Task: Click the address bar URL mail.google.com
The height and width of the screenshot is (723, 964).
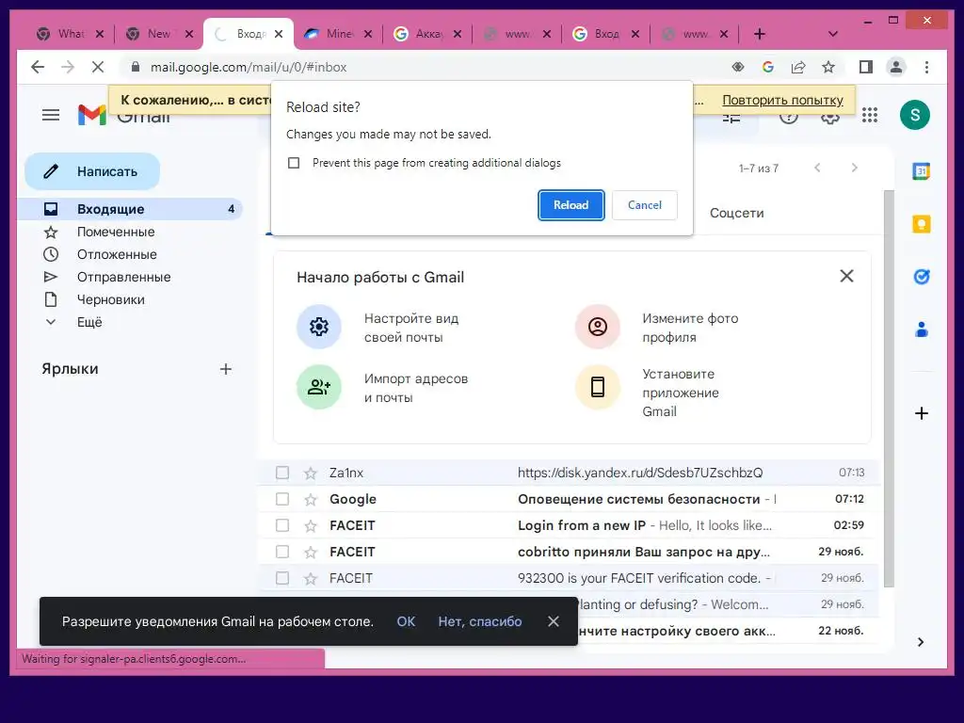Action: point(249,67)
